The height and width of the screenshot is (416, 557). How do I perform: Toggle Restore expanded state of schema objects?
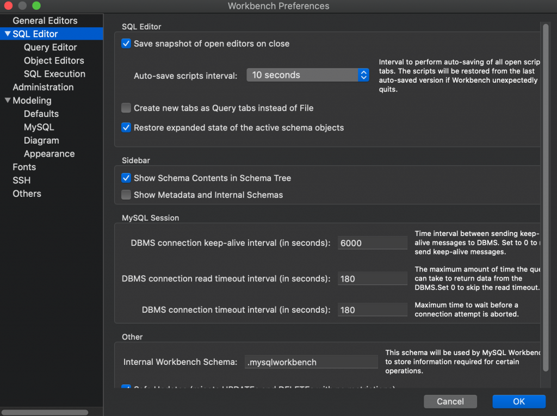126,128
